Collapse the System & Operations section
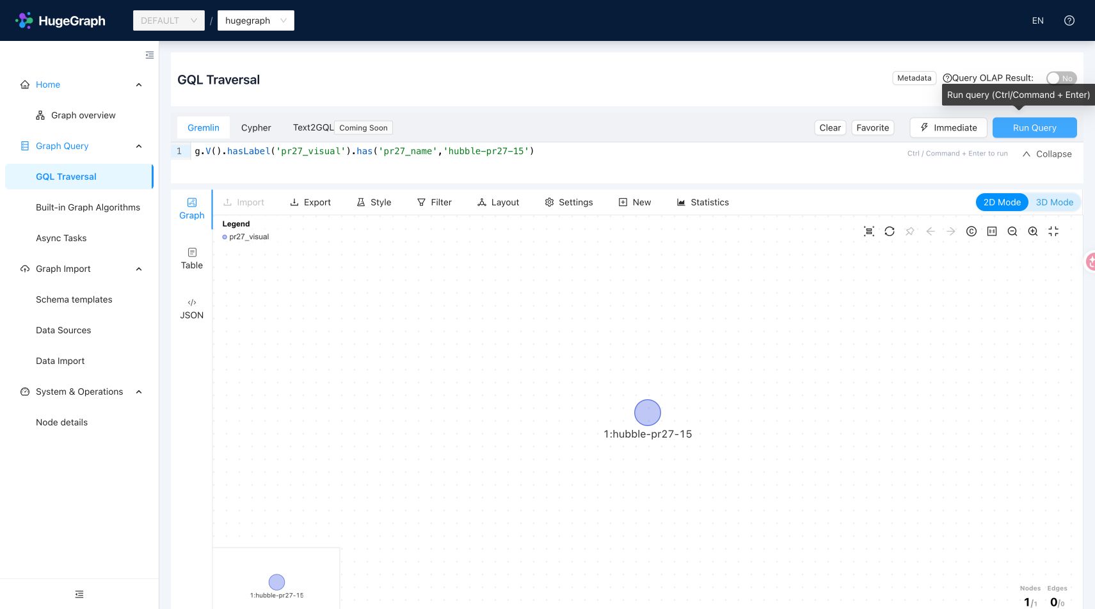1095x609 pixels. point(139,391)
